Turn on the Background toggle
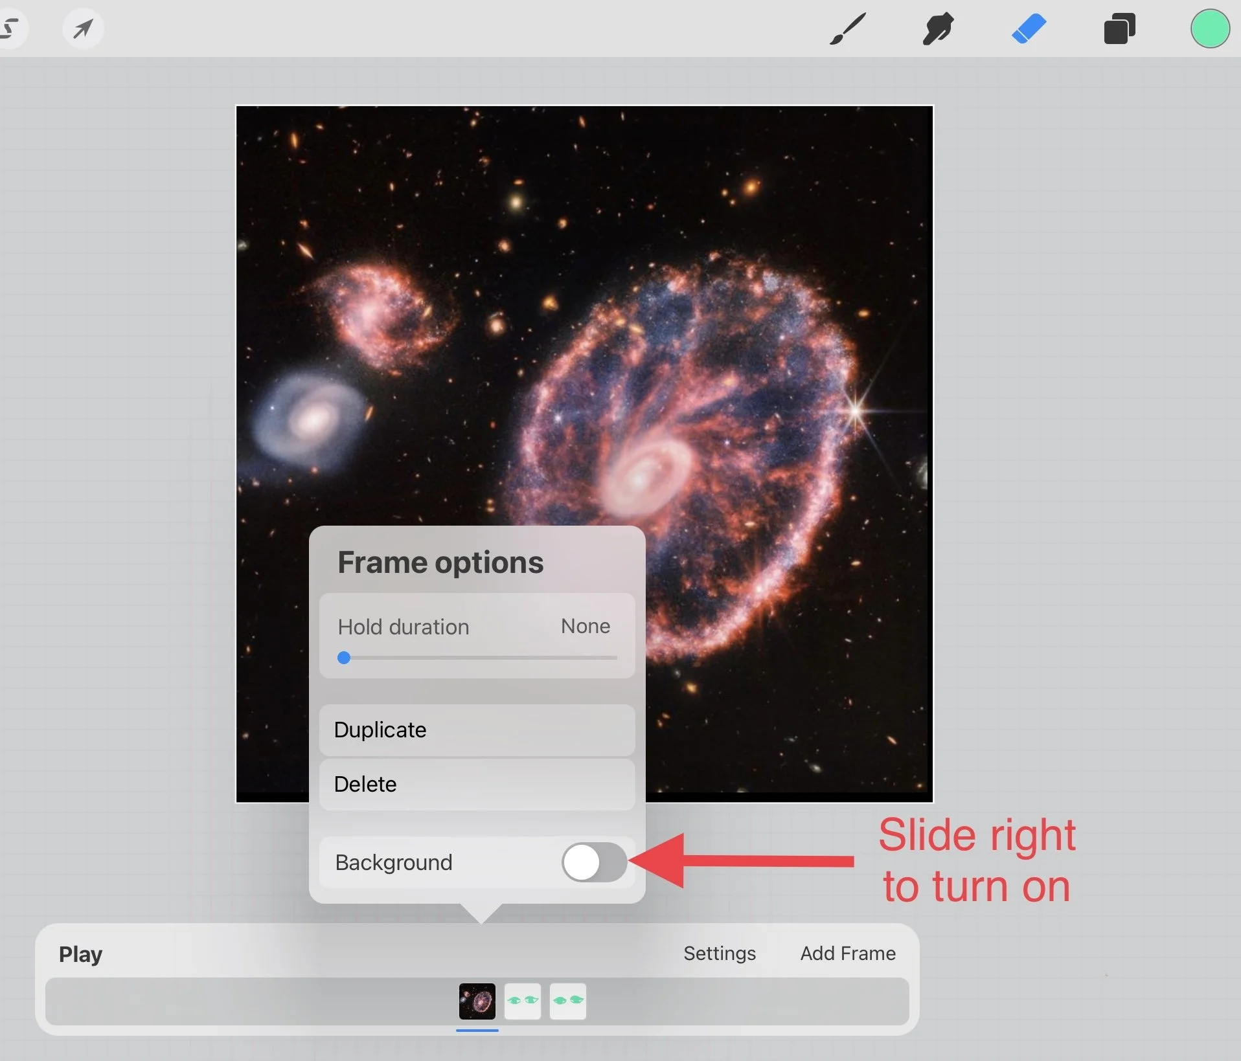Image resolution: width=1241 pixels, height=1061 pixels. [594, 862]
